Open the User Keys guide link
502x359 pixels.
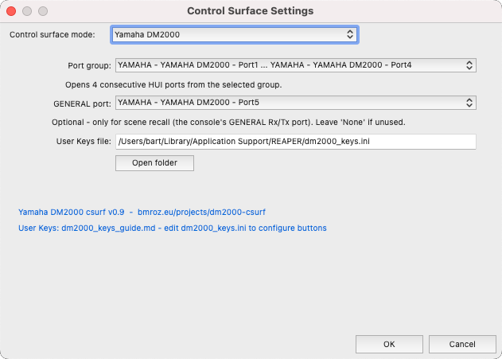point(173,228)
